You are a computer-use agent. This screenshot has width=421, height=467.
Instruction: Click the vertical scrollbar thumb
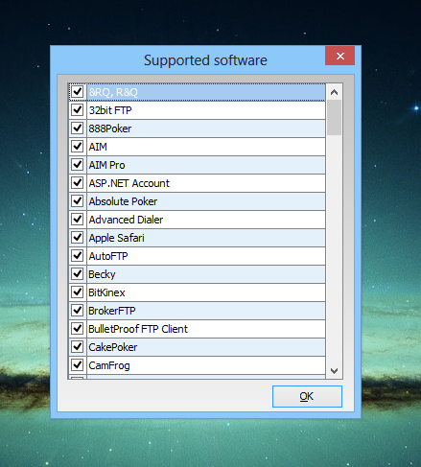coord(334,117)
